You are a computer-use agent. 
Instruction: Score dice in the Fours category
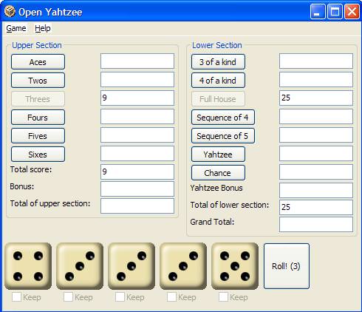[x=38, y=118]
